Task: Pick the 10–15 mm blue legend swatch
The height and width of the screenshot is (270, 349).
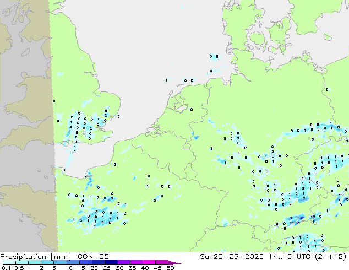Action: 73,263
